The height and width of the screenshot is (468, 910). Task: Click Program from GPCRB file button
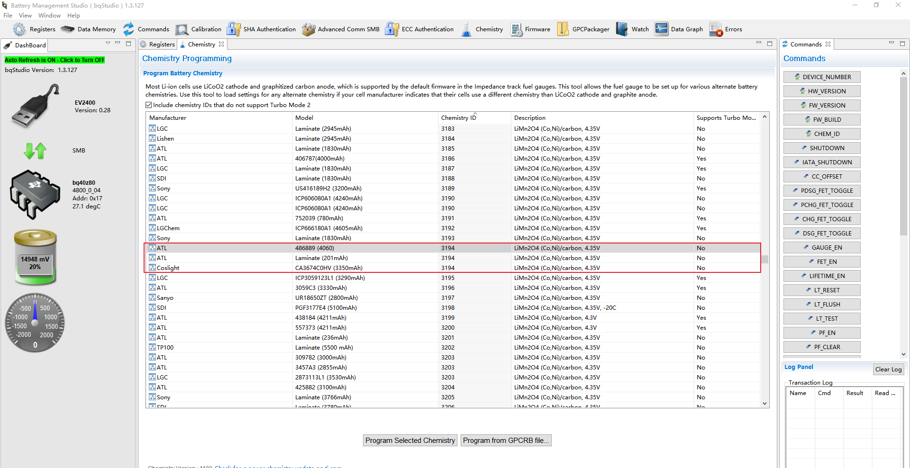(x=506, y=441)
